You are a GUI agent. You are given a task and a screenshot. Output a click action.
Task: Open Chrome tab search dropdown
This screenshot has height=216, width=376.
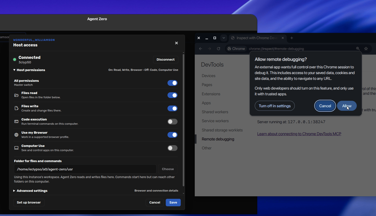(x=224, y=38)
